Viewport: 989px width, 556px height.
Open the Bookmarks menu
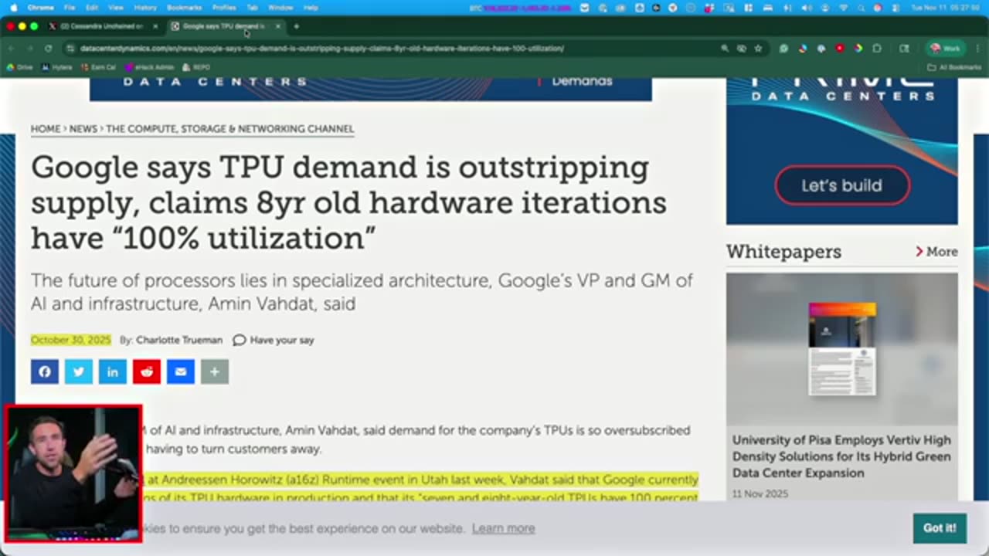pyautogui.click(x=184, y=8)
